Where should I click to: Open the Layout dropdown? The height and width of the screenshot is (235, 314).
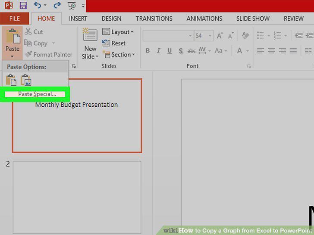118,32
